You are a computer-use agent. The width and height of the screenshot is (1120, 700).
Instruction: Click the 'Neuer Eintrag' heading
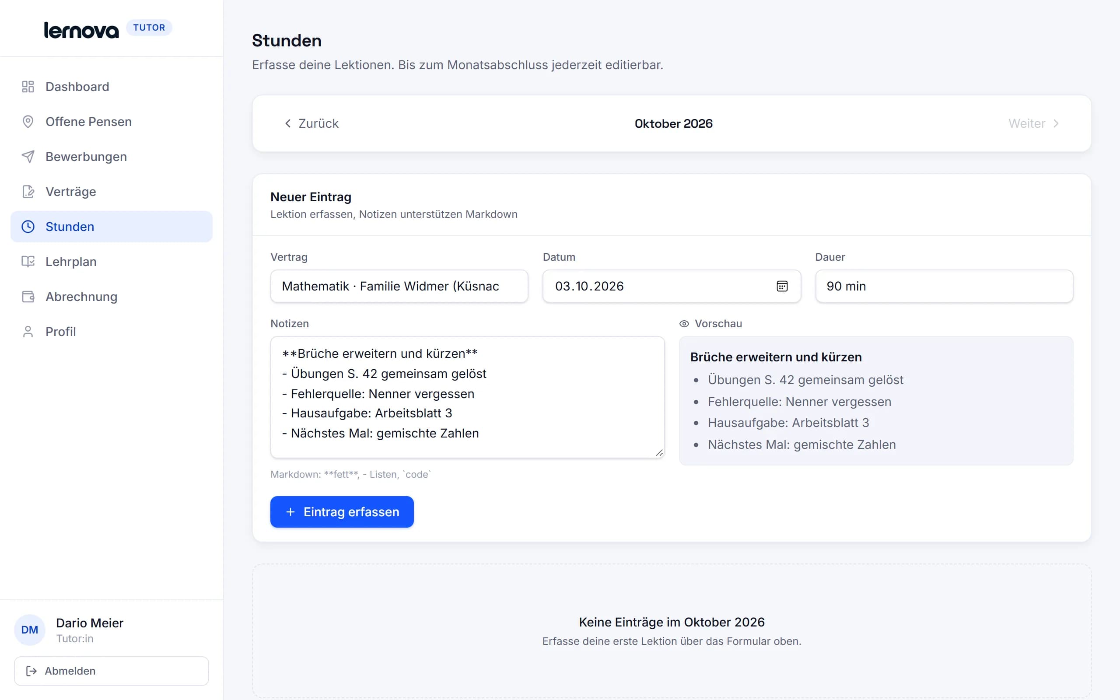(311, 197)
